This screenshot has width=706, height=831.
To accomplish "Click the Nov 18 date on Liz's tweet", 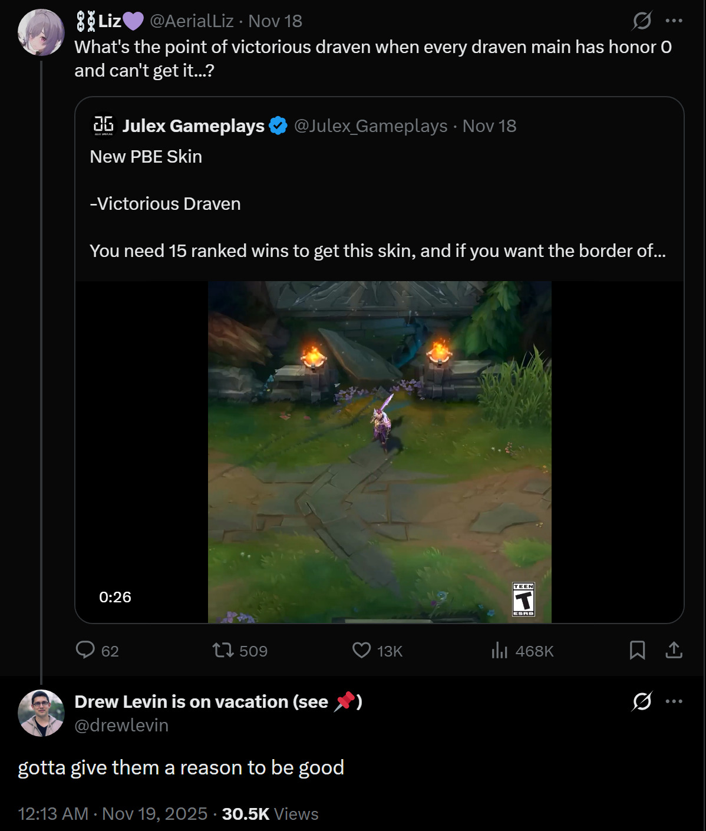I will tap(275, 21).
